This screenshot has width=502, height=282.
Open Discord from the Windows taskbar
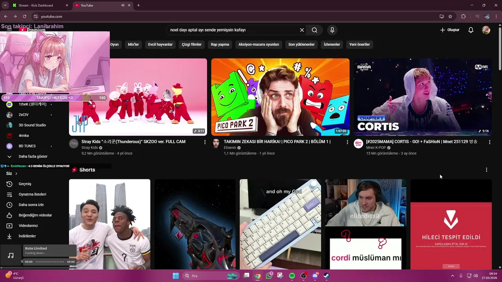315,276
